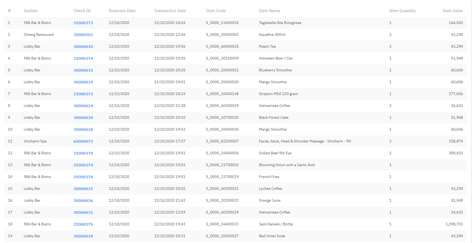
Task: Click the Outlets column header
Action: (31, 11)
